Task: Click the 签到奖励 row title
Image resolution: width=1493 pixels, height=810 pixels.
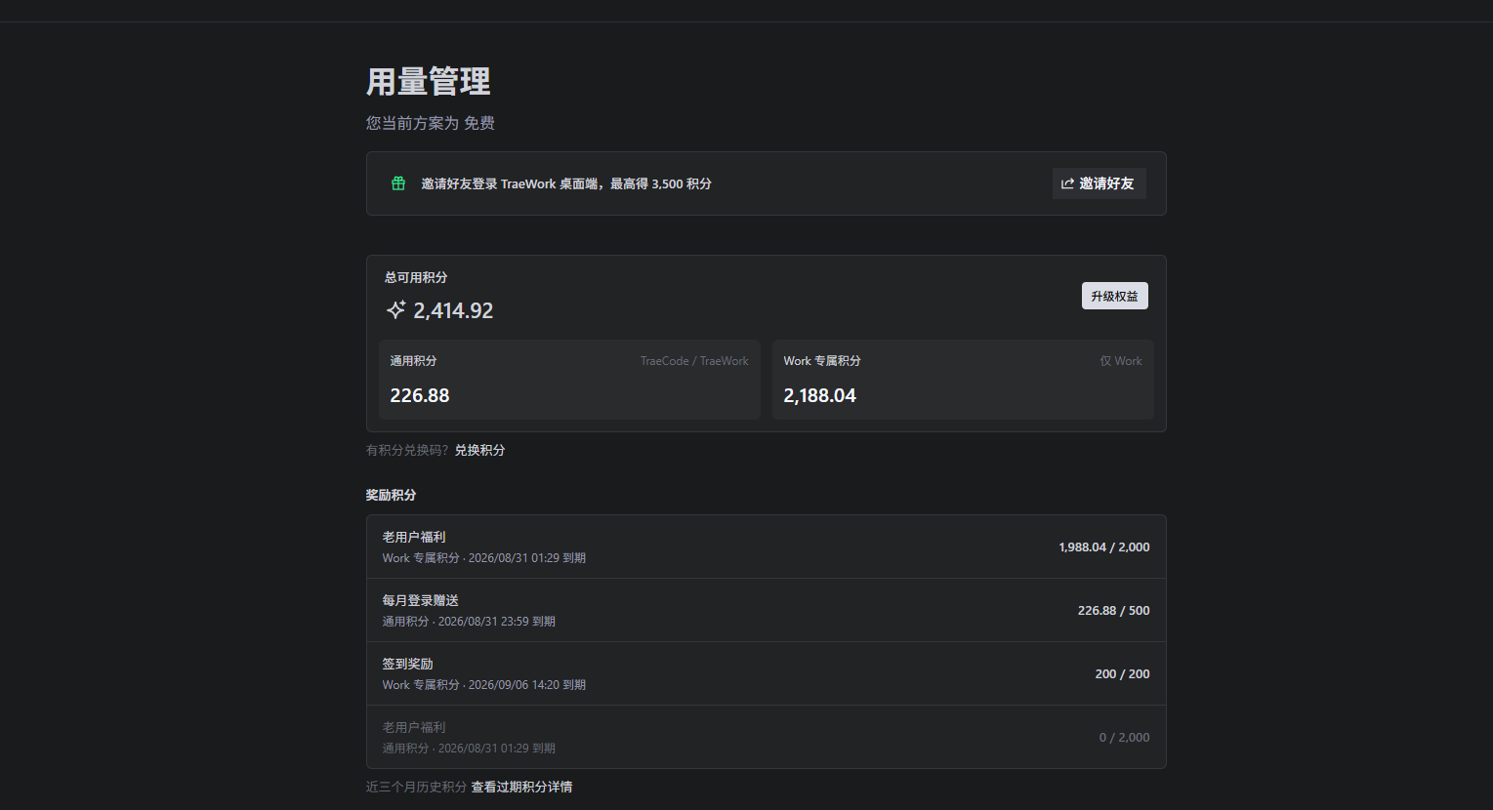Action: point(407,664)
